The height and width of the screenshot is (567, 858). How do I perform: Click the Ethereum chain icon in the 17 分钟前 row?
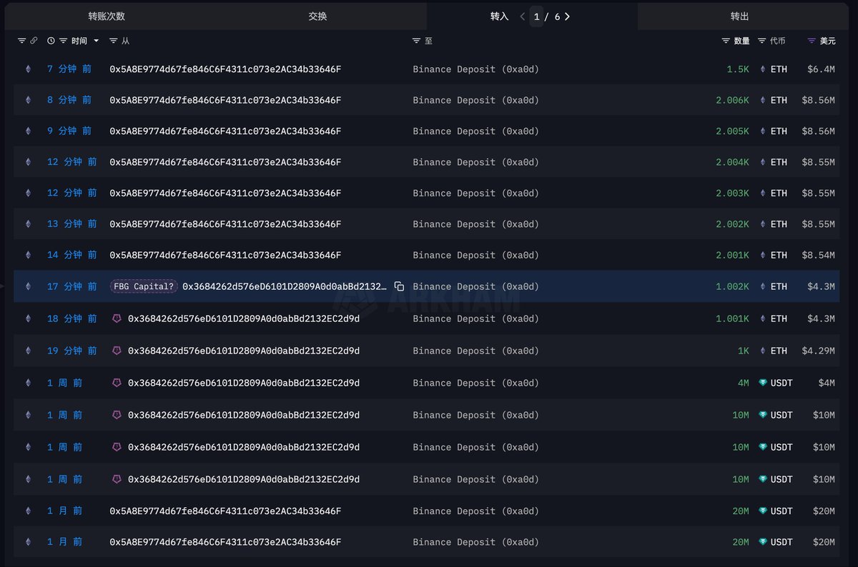(x=29, y=286)
